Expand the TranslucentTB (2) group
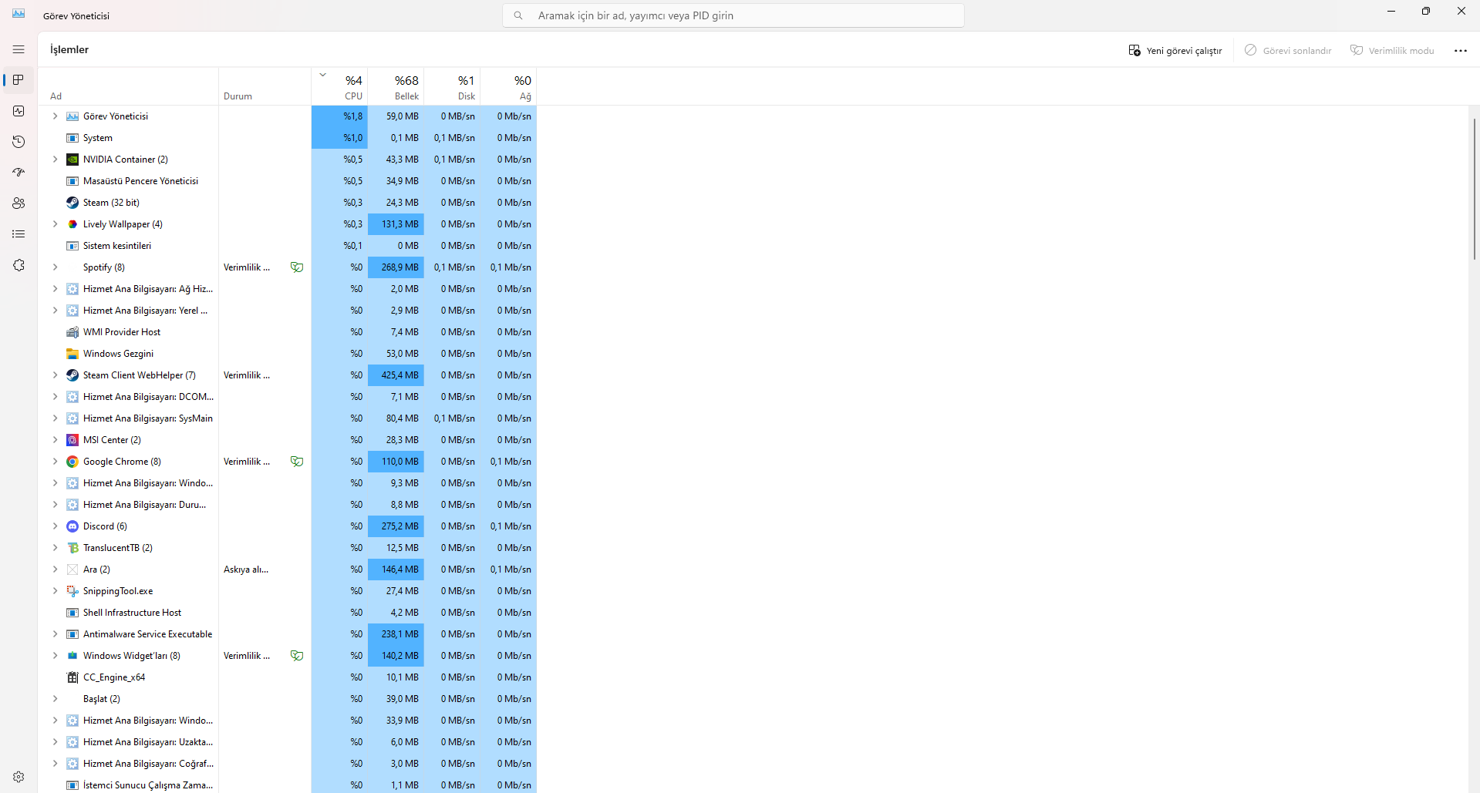Image resolution: width=1480 pixels, height=793 pixels. point(55,548)
